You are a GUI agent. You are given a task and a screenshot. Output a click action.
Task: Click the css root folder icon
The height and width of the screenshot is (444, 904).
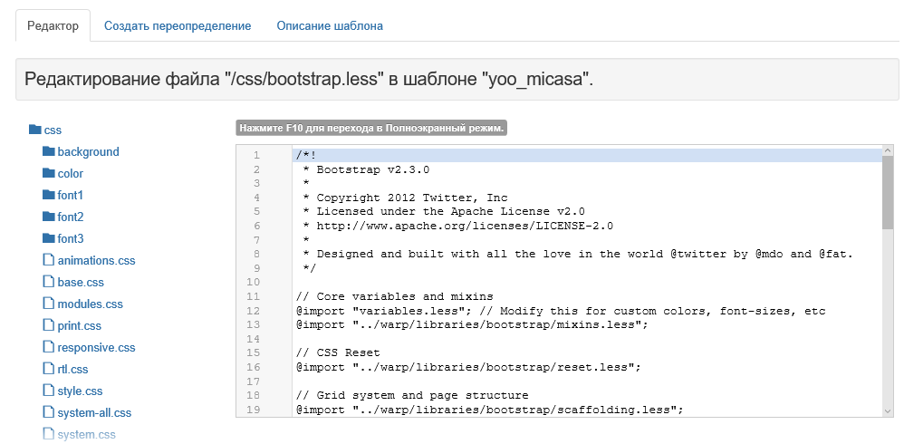(35, 130)
